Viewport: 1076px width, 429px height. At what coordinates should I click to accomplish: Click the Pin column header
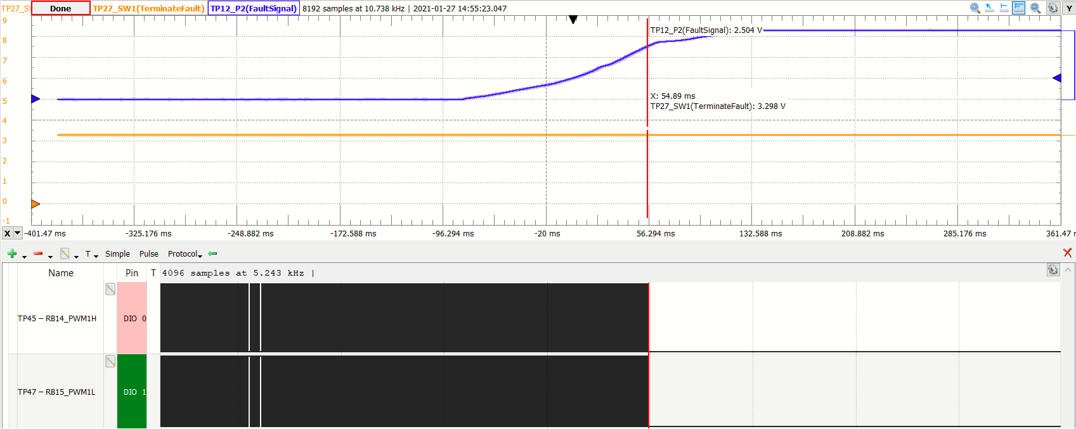click(132, 273)
